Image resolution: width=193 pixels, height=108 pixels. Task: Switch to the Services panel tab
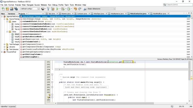pyautogui.click(x=11, y=14)
